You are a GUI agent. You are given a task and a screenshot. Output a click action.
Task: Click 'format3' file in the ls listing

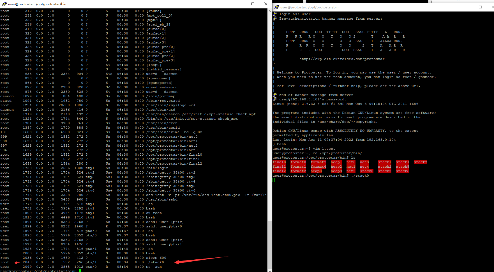click(x=318, y=162)
